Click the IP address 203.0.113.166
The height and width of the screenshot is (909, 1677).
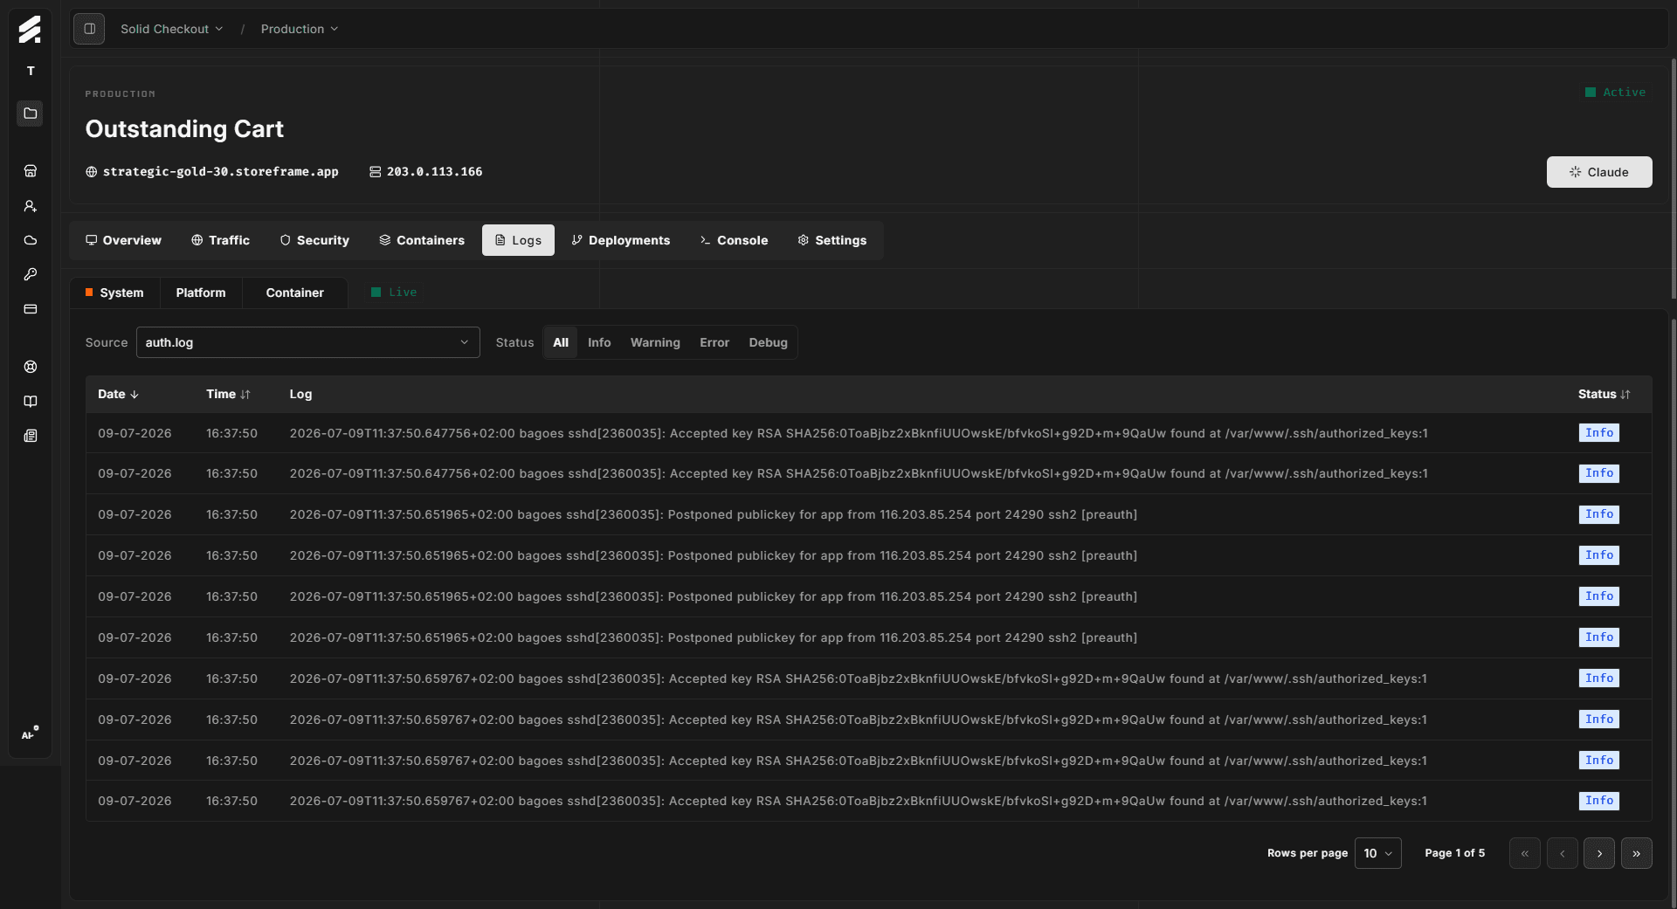[x=434, y=172]
